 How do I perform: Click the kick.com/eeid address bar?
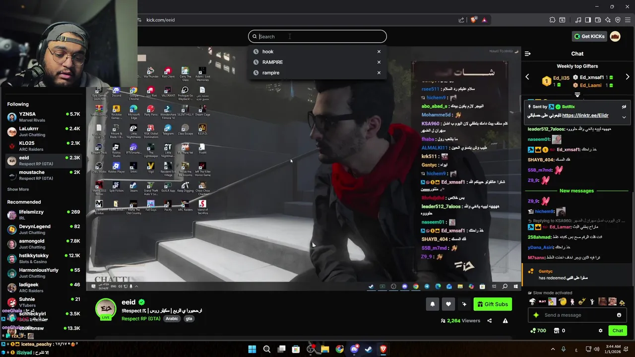tap(160, 20)
